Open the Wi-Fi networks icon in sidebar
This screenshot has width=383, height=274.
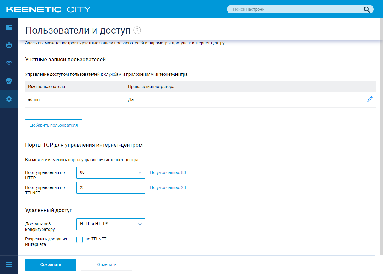9,63
